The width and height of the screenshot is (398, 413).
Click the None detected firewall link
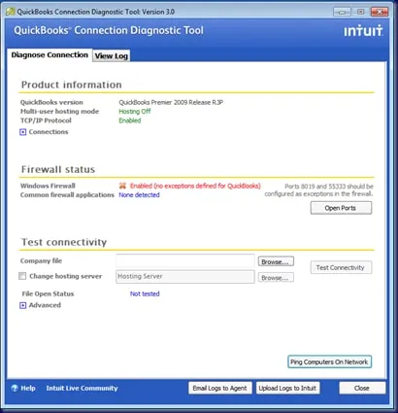pyautogui.click(x=139, y=195)
